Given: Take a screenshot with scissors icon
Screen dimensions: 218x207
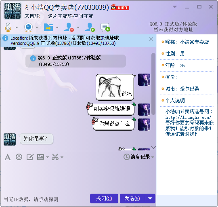Looking at the screenshot, I should click(55, 157).
